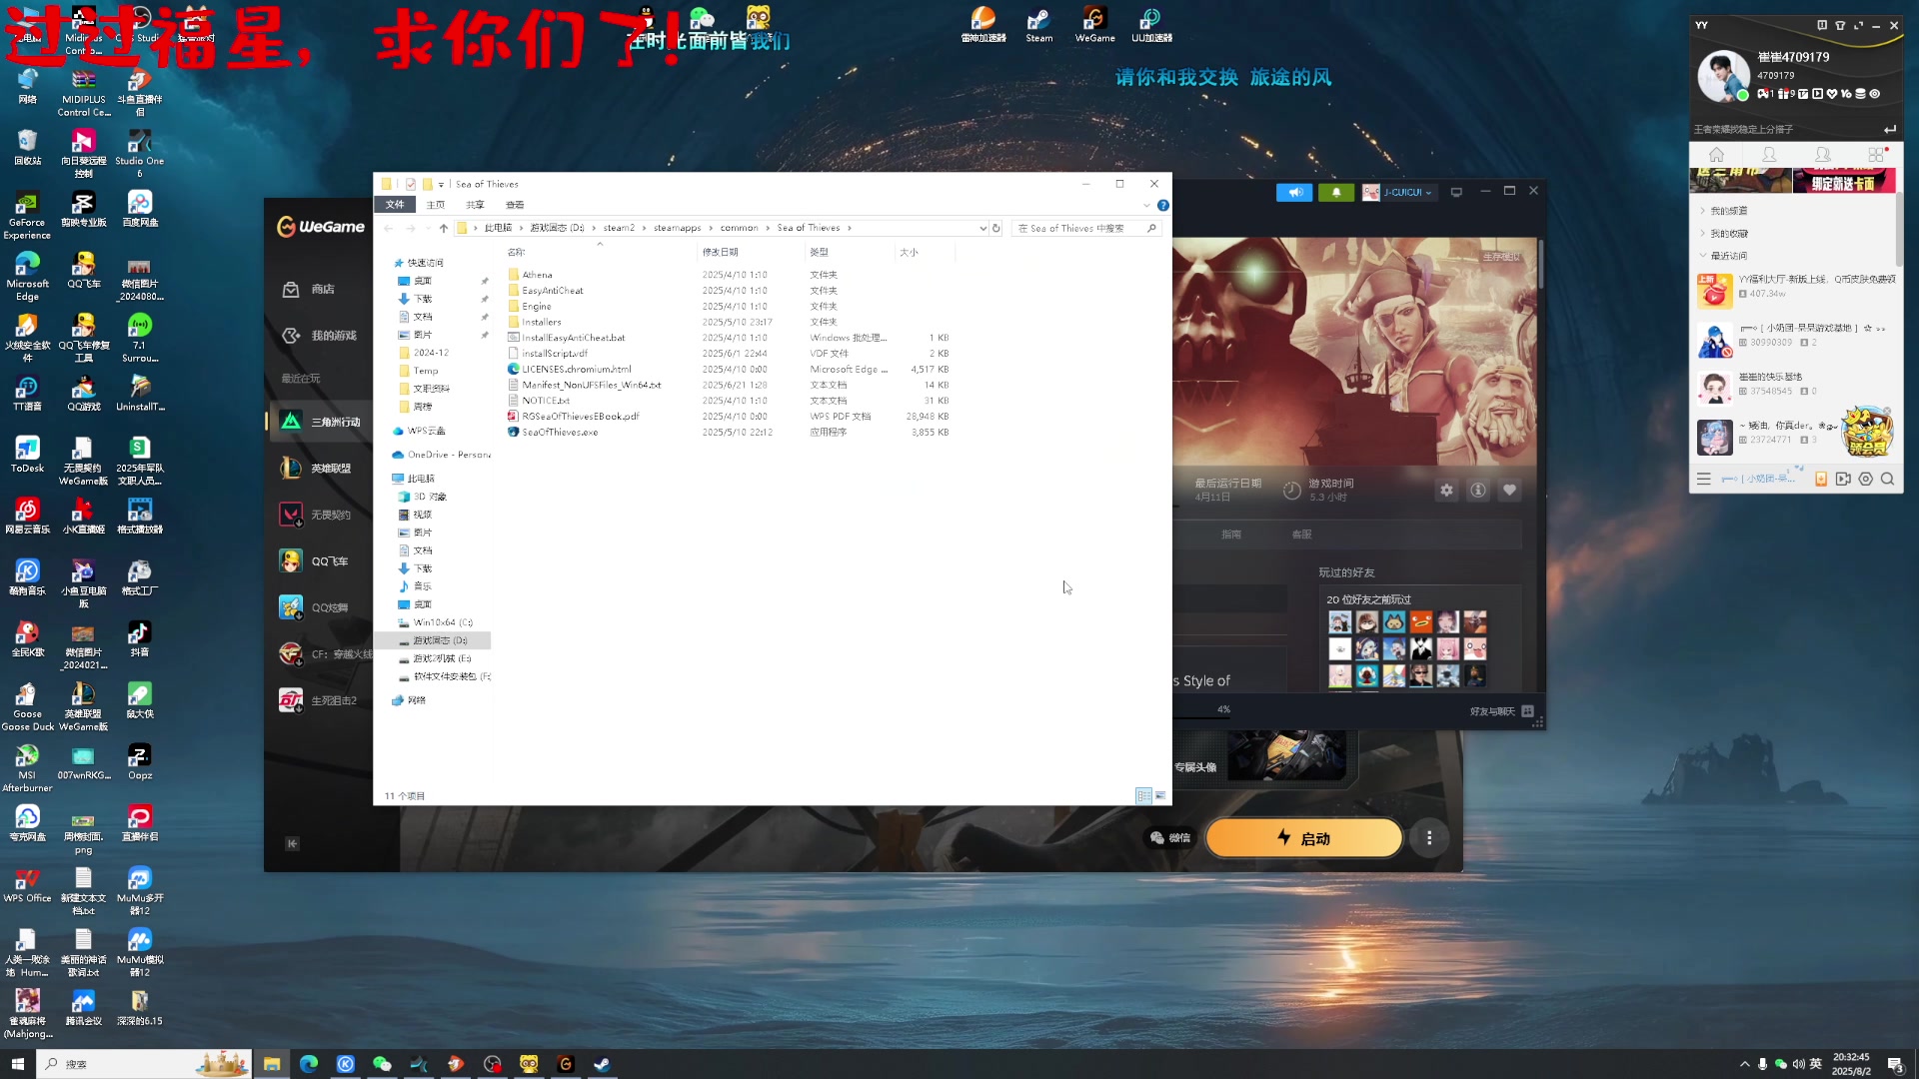
Task: Switch Explorer to details view icon
Action: pos(1143,796)
